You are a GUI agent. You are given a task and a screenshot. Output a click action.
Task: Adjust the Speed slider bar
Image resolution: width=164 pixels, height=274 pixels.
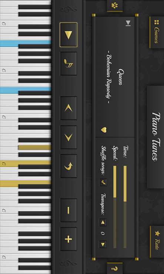[x=115, y=207]
